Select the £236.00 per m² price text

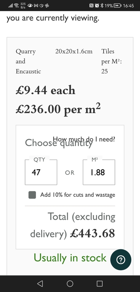(x=58, y=109)
